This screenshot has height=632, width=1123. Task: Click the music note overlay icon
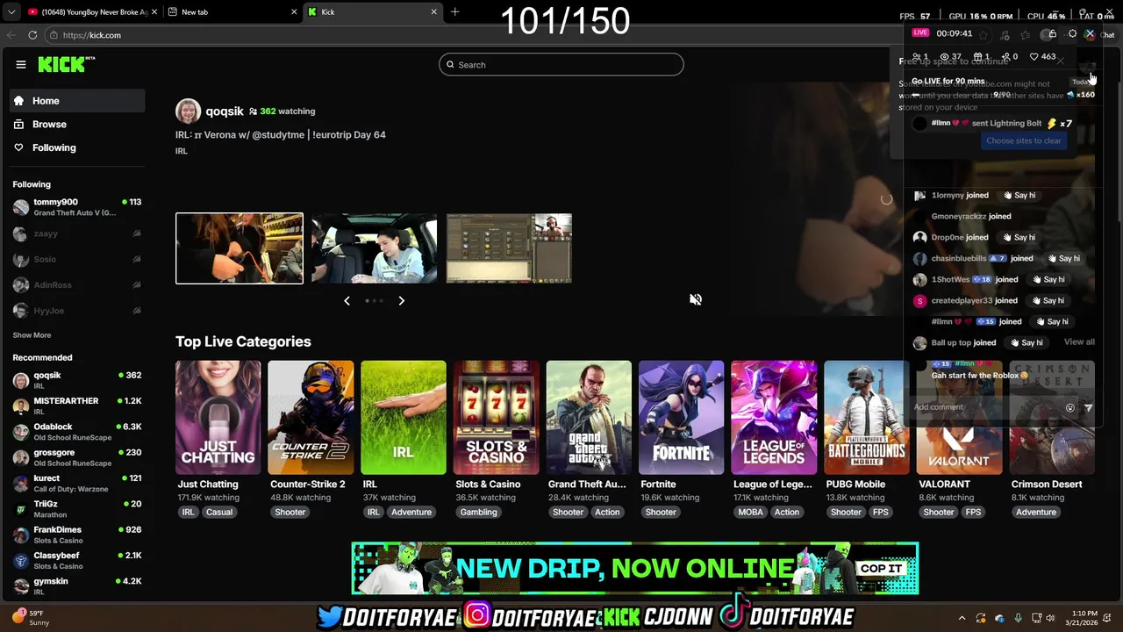coord(1005,34)
